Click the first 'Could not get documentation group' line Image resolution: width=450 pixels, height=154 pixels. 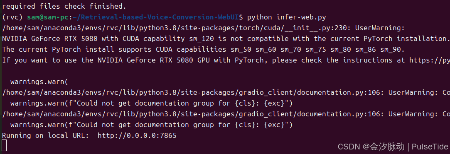pos(151,103)
